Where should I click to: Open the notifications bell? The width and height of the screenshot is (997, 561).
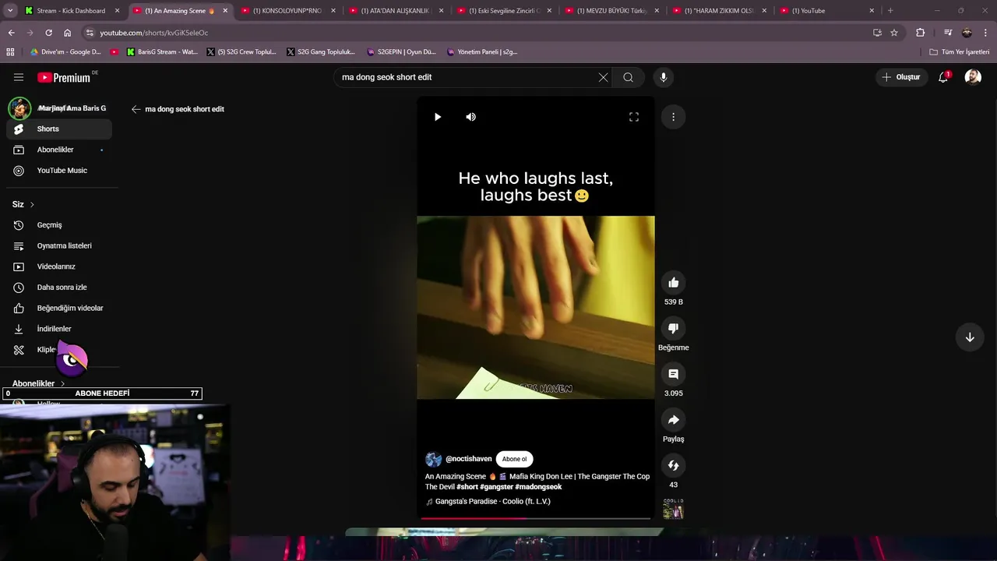(943, 77)
